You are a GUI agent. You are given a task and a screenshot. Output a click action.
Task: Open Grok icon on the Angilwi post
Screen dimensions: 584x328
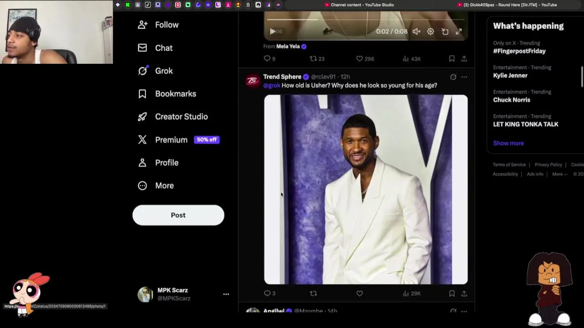pos(453,311)
